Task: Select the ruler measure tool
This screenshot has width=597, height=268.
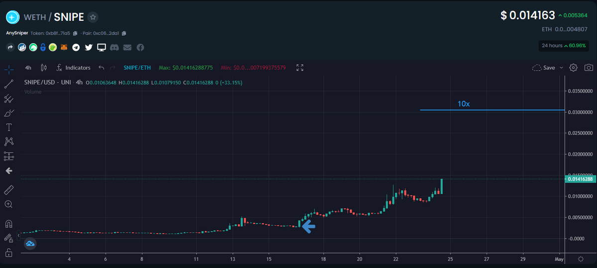Action: pyautogui.click(x=9, y=190)
